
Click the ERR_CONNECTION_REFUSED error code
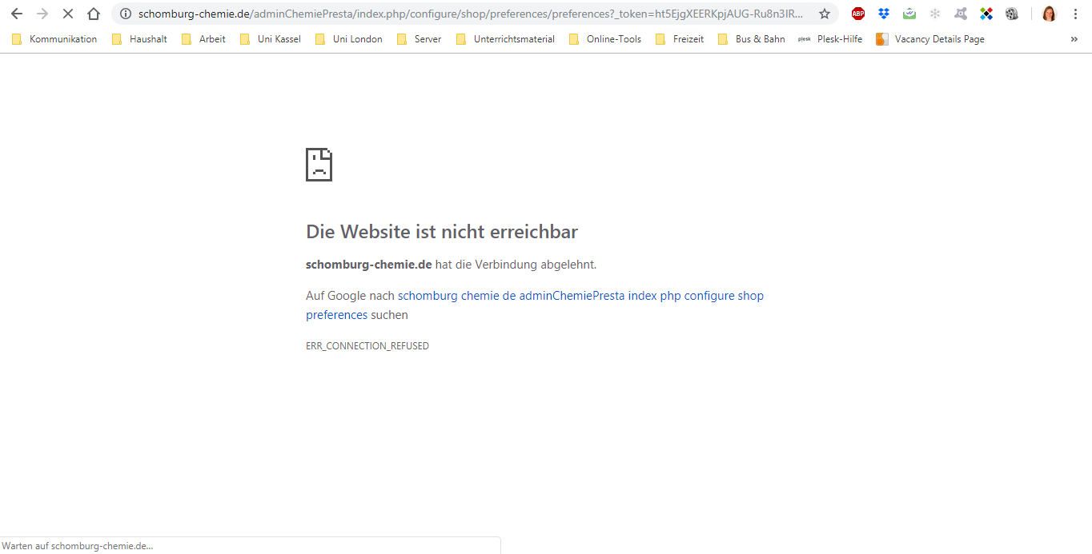pyautogui.click(x=367, y=346)
